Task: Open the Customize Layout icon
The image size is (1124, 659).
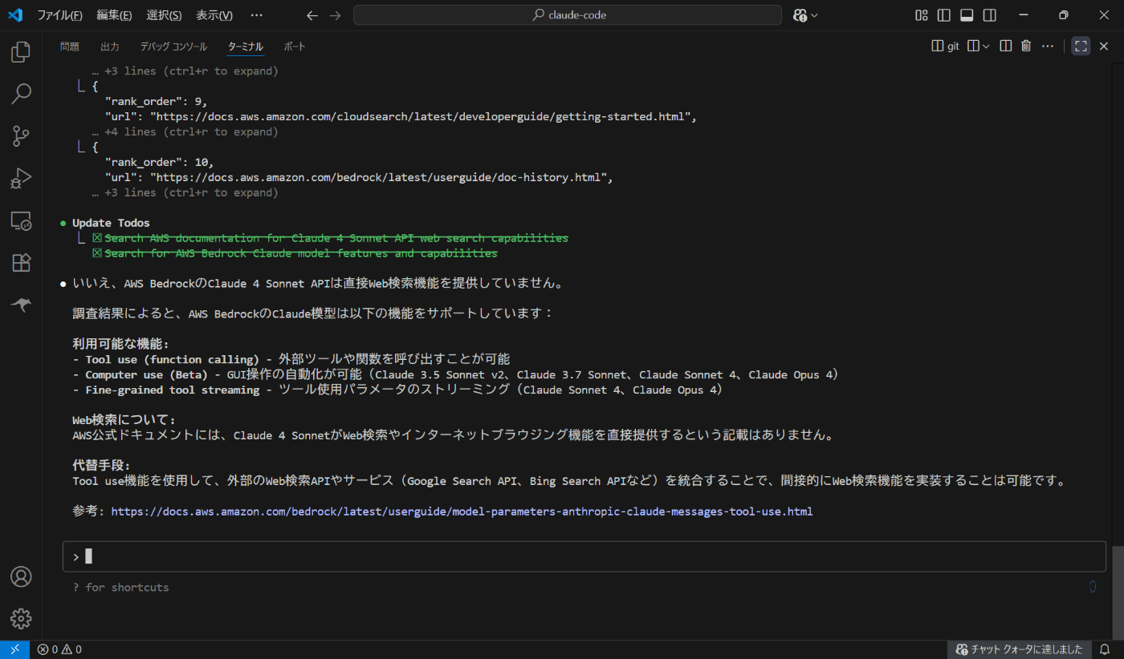Action: 922,15
